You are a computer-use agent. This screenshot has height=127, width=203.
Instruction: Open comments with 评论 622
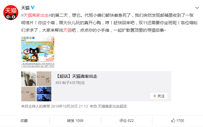[x=127, y=121]
